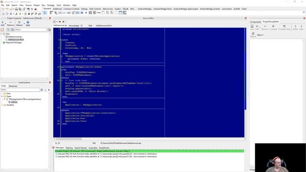The height and width of the screenshot is (172, 306).
Task: Click the Project Inspector filter field
Action: 31,30
